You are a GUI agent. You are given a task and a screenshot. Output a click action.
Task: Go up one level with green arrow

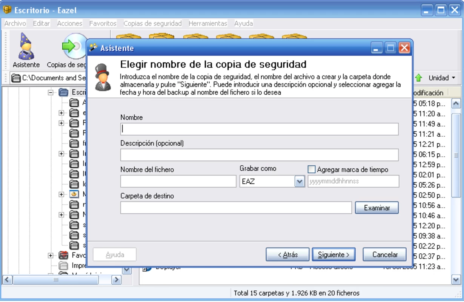click(418, 78)
